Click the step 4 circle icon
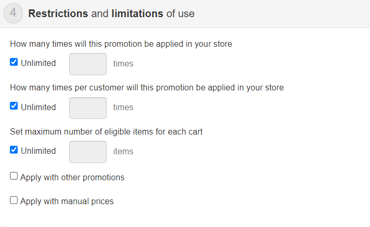The width and height of the screenshot is (370, 227). pos(13,14)
